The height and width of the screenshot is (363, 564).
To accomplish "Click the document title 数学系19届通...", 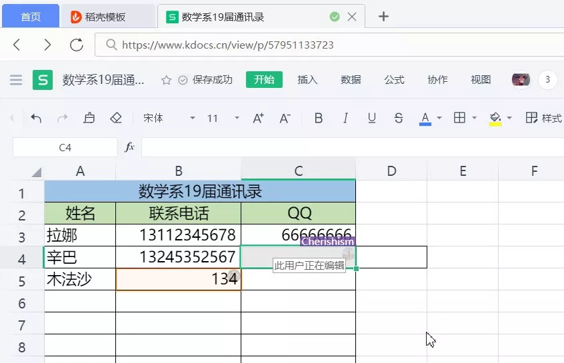I will pos(103,80).
